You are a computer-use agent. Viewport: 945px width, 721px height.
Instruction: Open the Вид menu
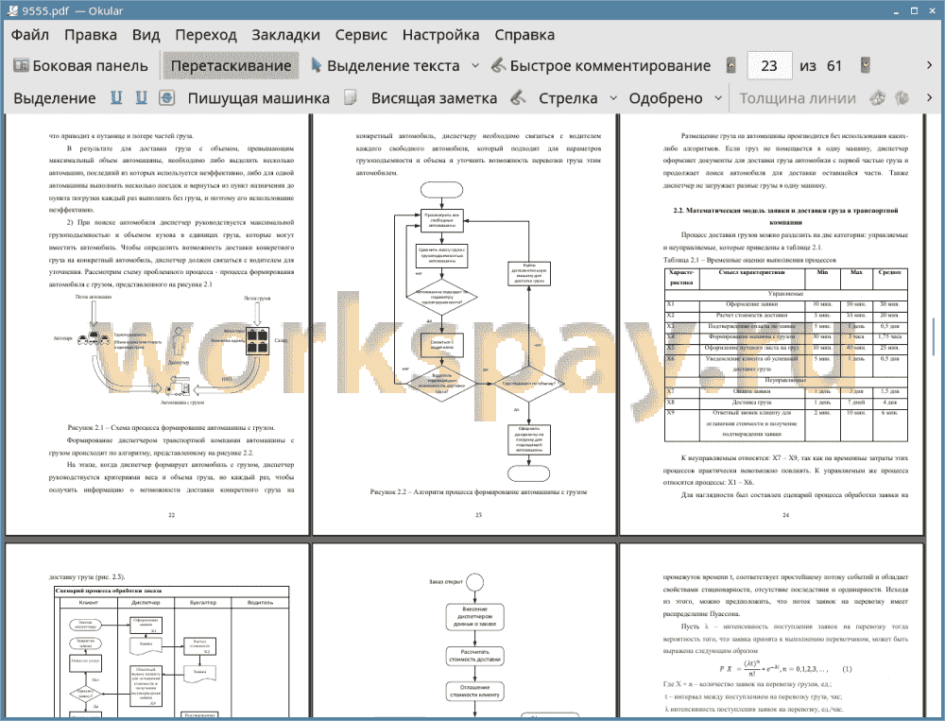[x=146, y=35]
